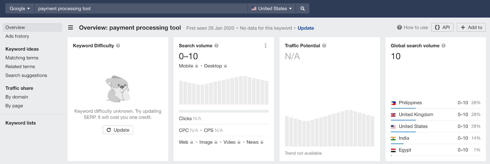The height and width of the screenshot is (164, 490).
Task: Click the API button
Action: point(442,28)
